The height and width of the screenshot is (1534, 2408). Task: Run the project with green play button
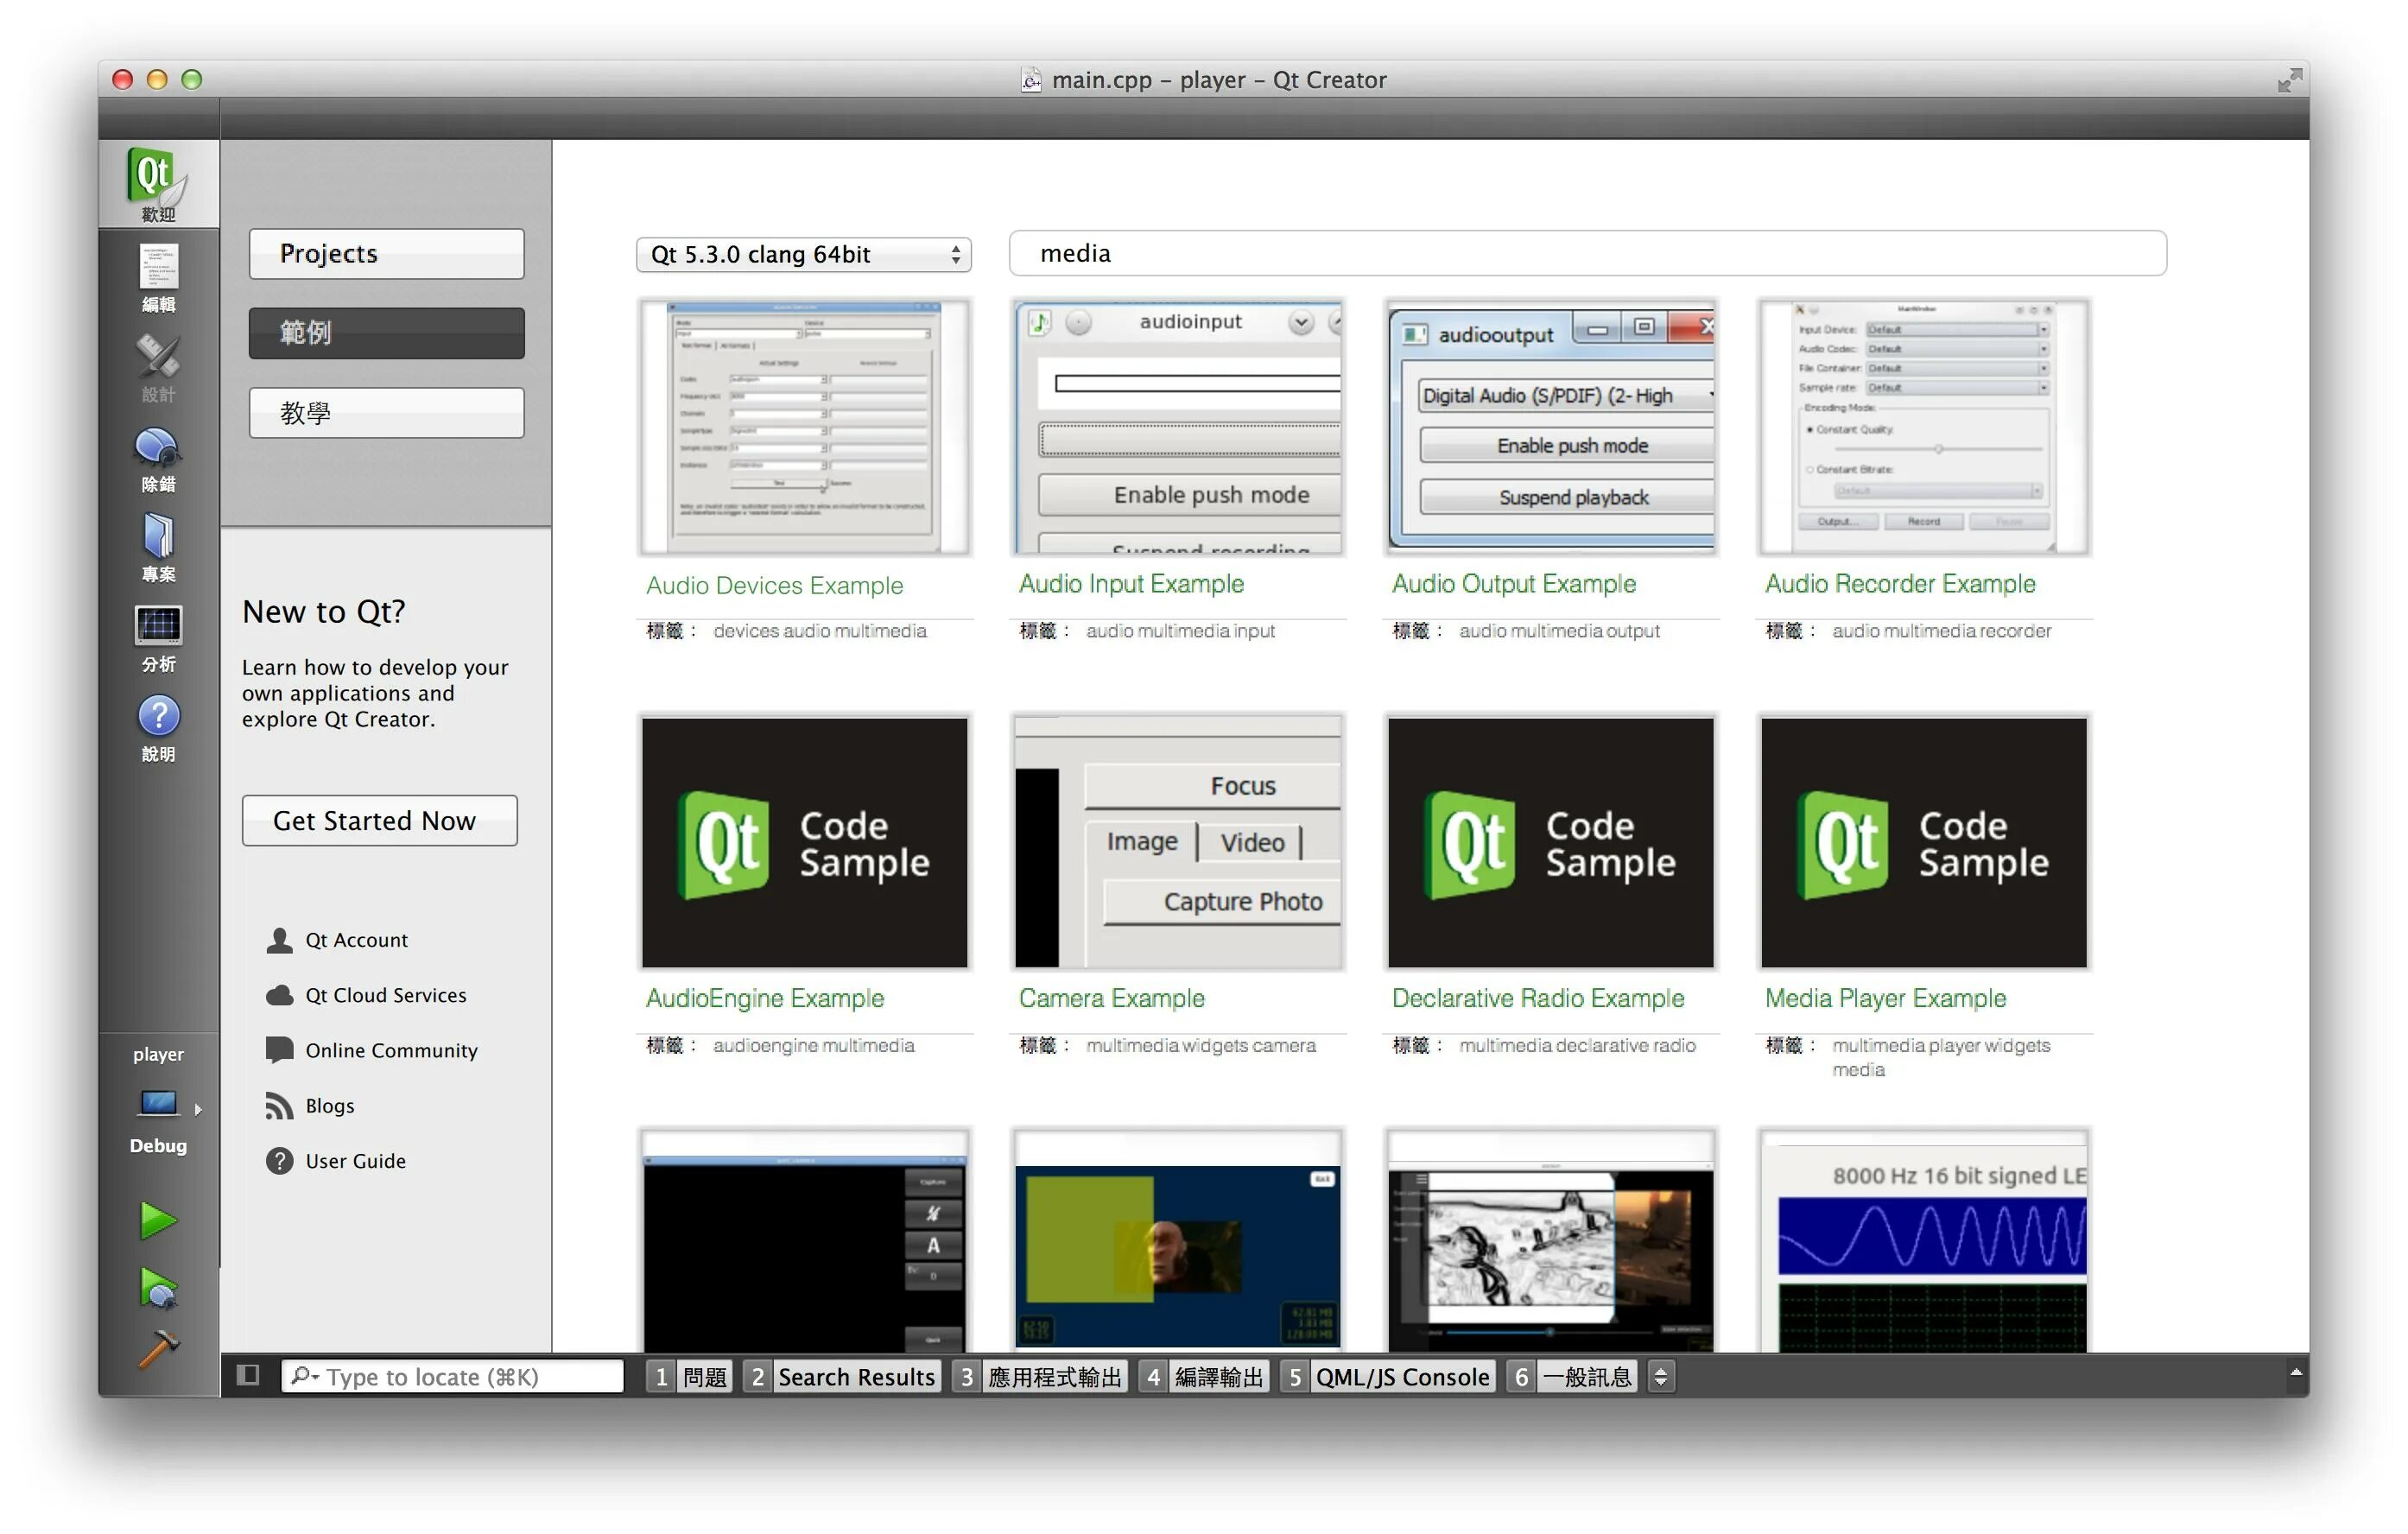158,1221
